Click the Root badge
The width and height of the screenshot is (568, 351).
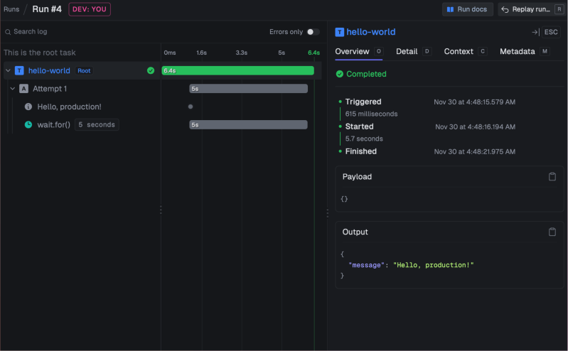point(84,70)
